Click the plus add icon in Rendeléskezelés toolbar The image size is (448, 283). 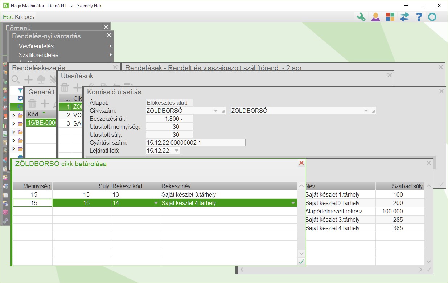click(28, 79)
